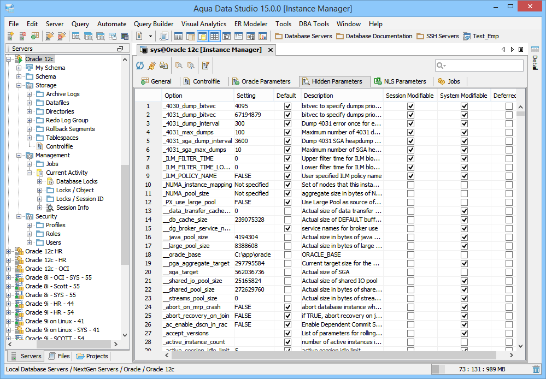Click the copy windows icon beside reconnect
546x379 pixels.
(x=163, y=66)
